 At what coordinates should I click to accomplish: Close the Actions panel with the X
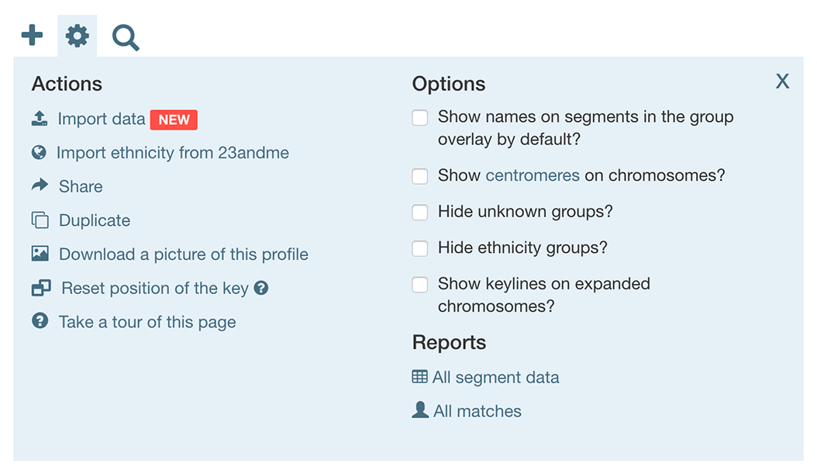[x=782, y=81]
